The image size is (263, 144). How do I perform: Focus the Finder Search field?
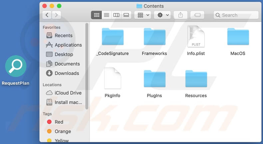pyautogui.click(x=236, y=15)
